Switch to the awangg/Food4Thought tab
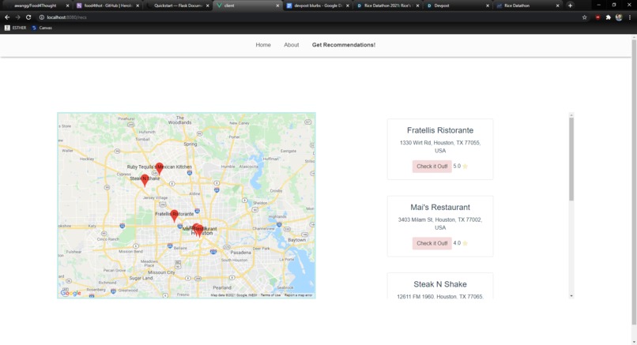This screenshot has width=637, height=345. [35, 6]
